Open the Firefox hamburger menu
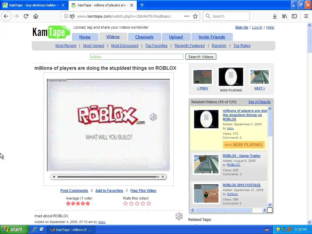This screenshot has height=234, width=312. [x=306, y=16]
